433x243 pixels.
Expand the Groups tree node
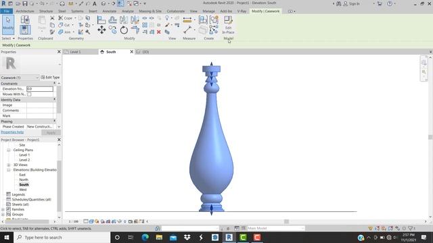[x=3, y=215]
